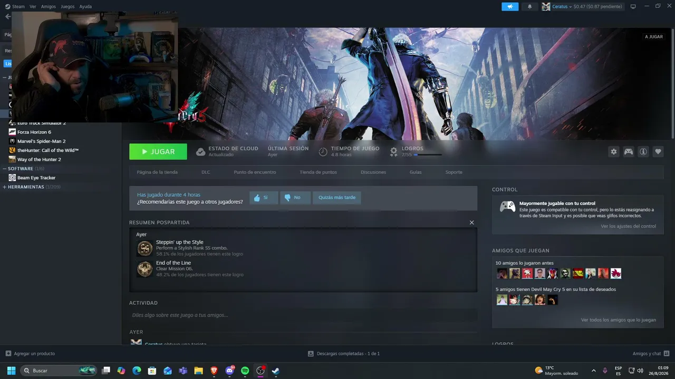Open Steam menu
The height and width of the screenshot is (379, 675).
click(x=15, y=6)
